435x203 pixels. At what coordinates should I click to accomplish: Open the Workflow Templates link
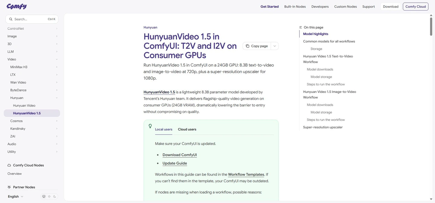tap(246, 174)
